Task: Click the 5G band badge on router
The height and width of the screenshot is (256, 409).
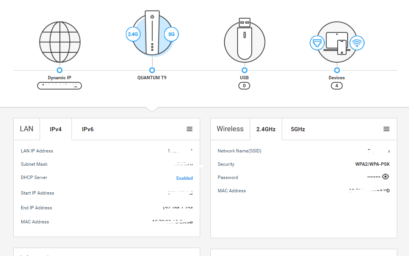Action: tap(171, 34)
